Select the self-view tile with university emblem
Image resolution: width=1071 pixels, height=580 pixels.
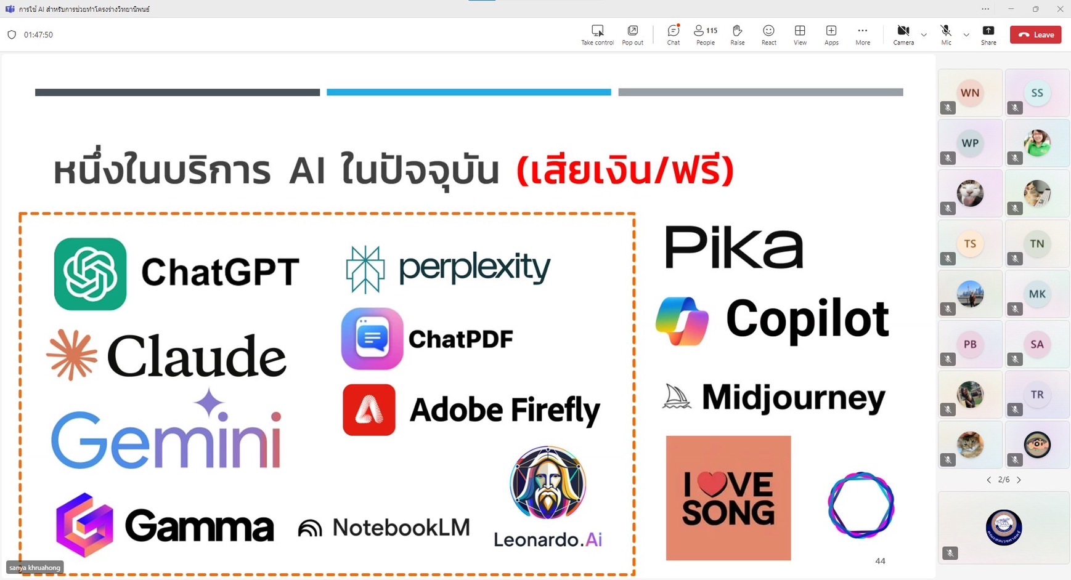point(1004,528)
